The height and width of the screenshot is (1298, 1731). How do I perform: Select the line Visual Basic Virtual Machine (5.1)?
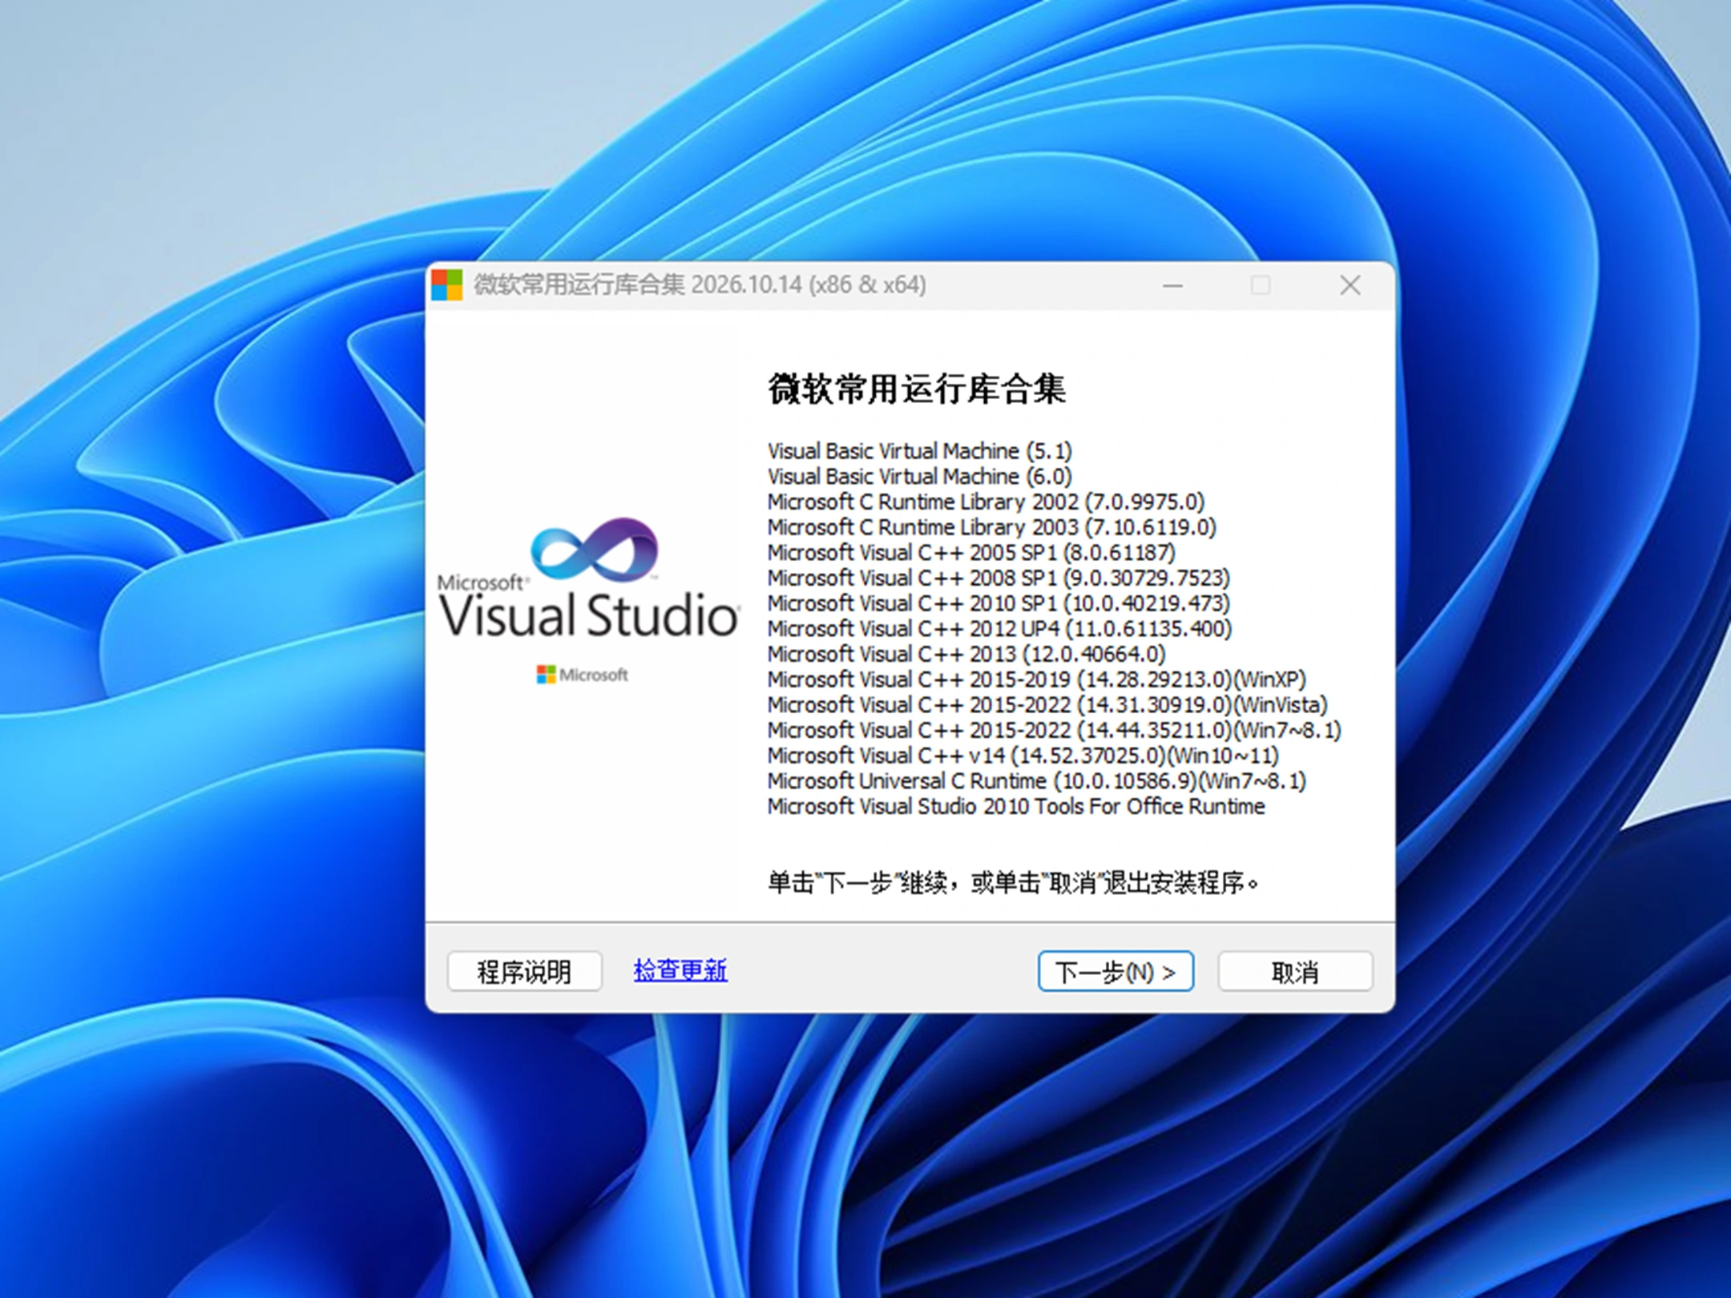pos(919,451)
